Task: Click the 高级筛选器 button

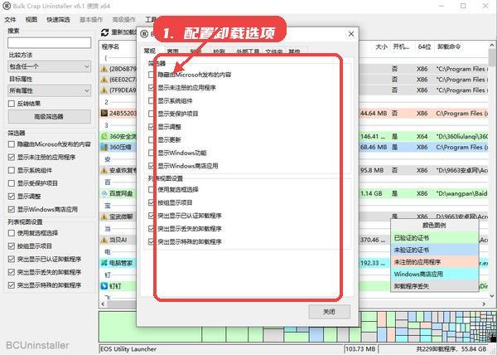Action: click(49, 117)
